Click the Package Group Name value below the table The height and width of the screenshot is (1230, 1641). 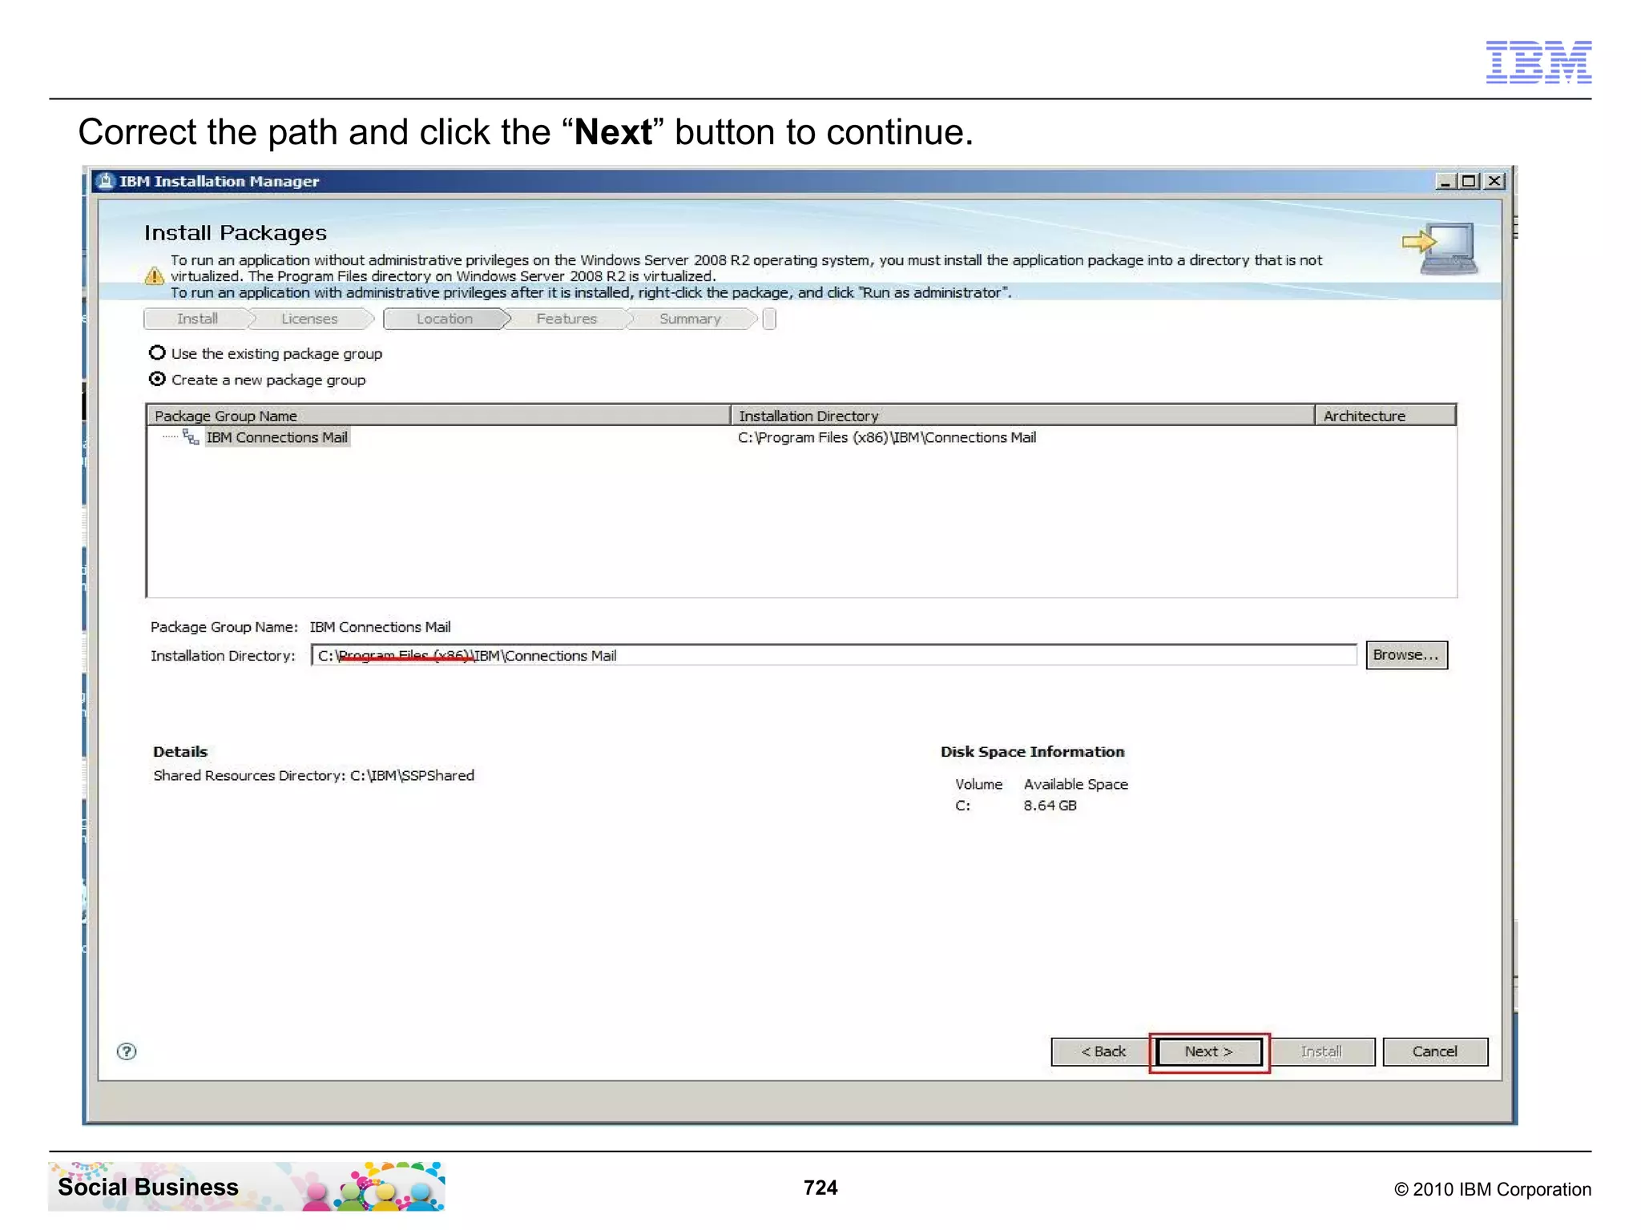coord(380,627)
